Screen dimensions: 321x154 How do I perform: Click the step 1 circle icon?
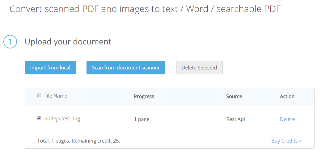10,42
